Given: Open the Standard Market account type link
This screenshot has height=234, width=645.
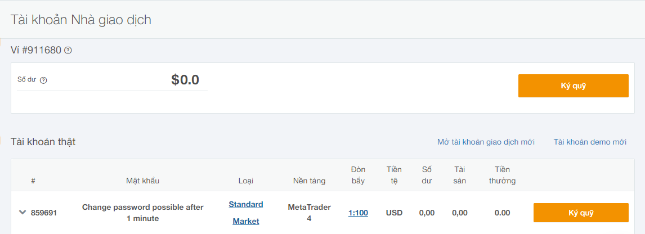Looking at the screenshot, I should [246, 213].
